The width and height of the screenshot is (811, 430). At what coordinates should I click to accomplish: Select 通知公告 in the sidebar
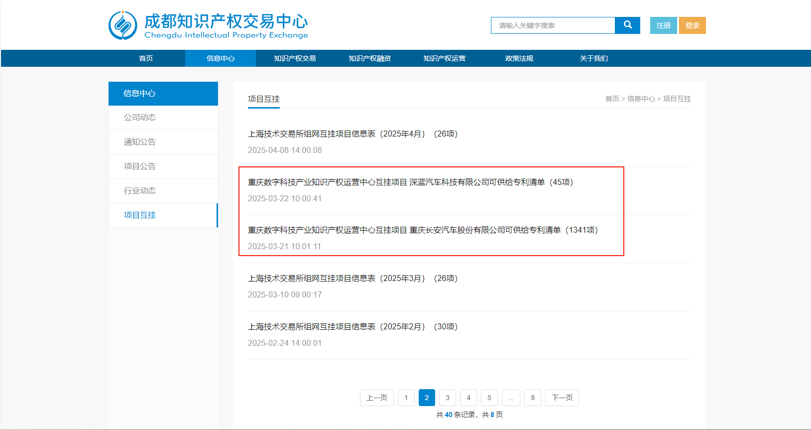[x=163, y=142]
